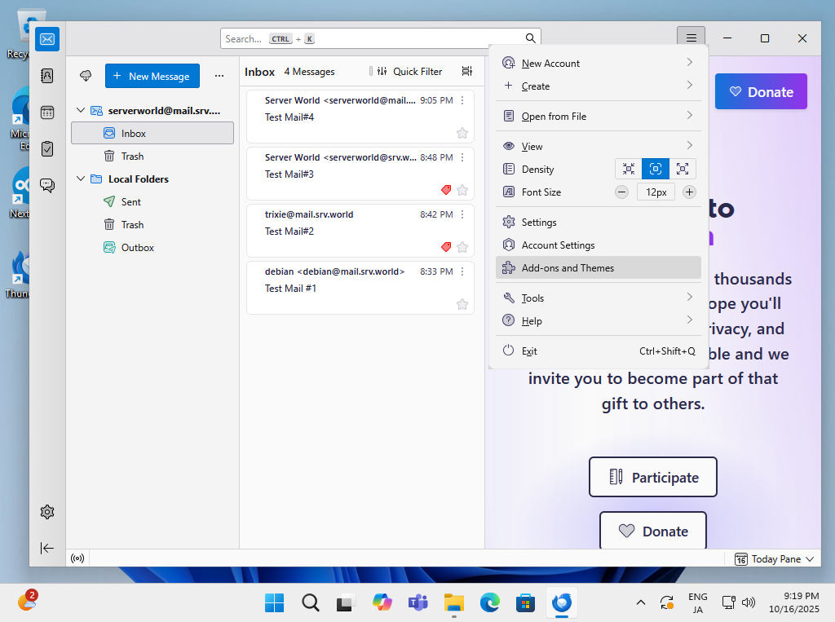835x622 pixels.
Task: Select the relaxed density option
Action: point(683,169)
